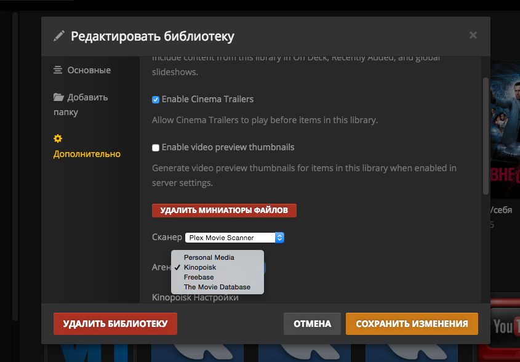Choose Personal Media from agent list

[217, 257]
